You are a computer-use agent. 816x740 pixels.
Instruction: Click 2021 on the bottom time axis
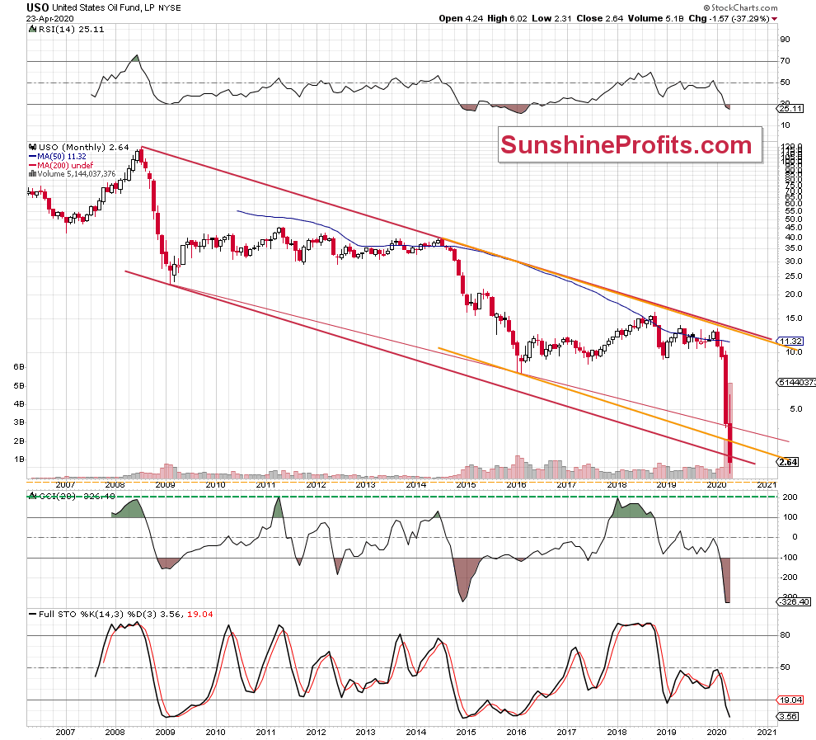pos(767,732)
